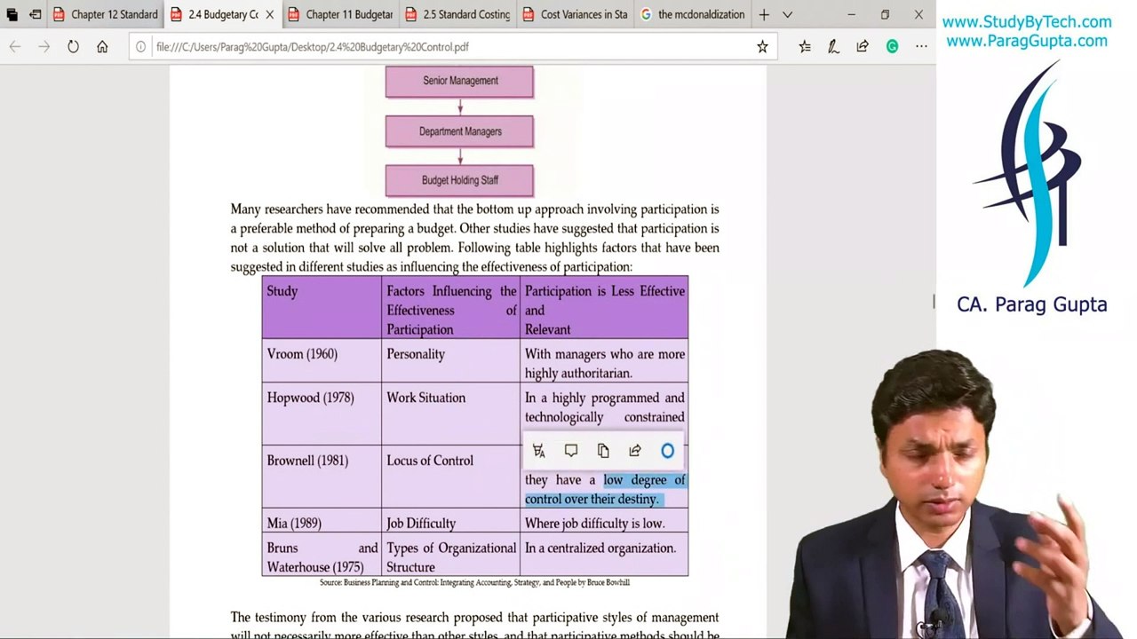The height and width of the screenshot is (639, 1137).
Task: Click the Budget Holding Staff box
Action: click(459, 180)
